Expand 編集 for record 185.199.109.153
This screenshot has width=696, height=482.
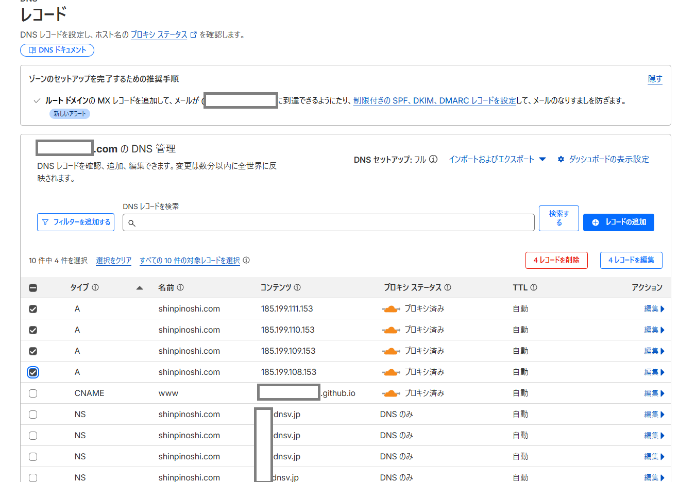coord(654,351)
